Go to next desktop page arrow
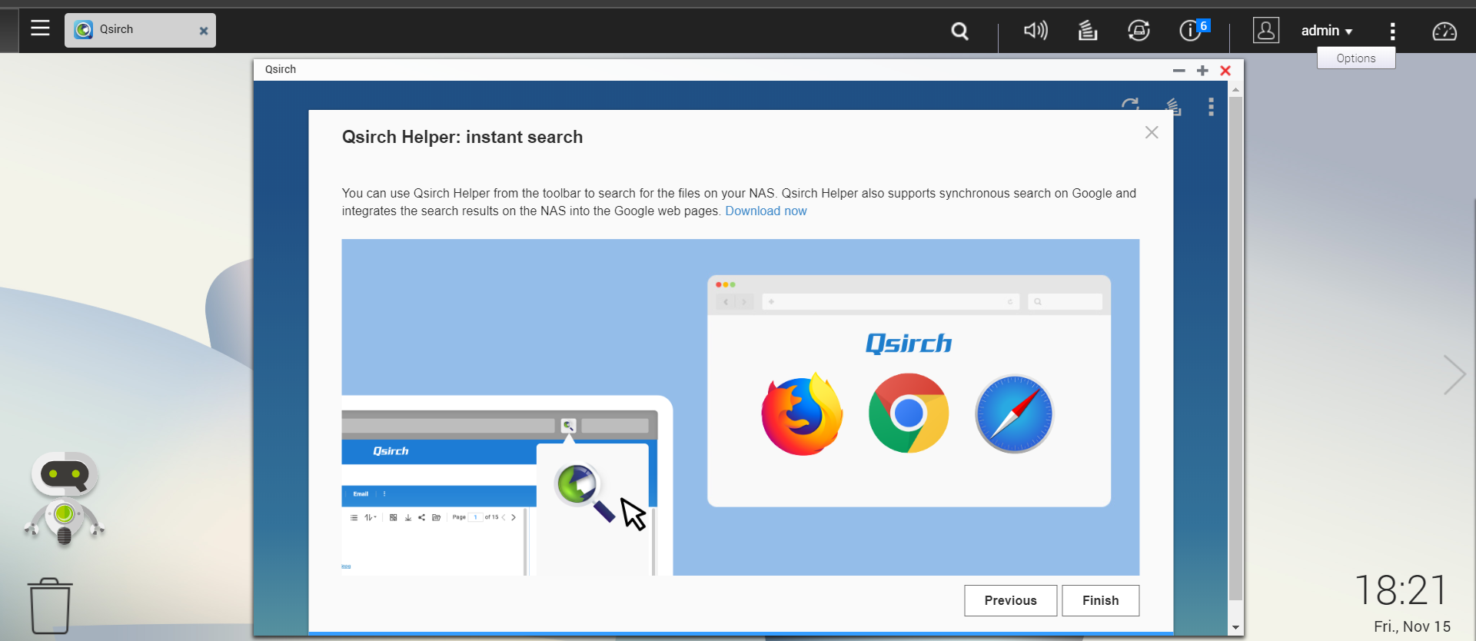 (x=1454, y=374)
